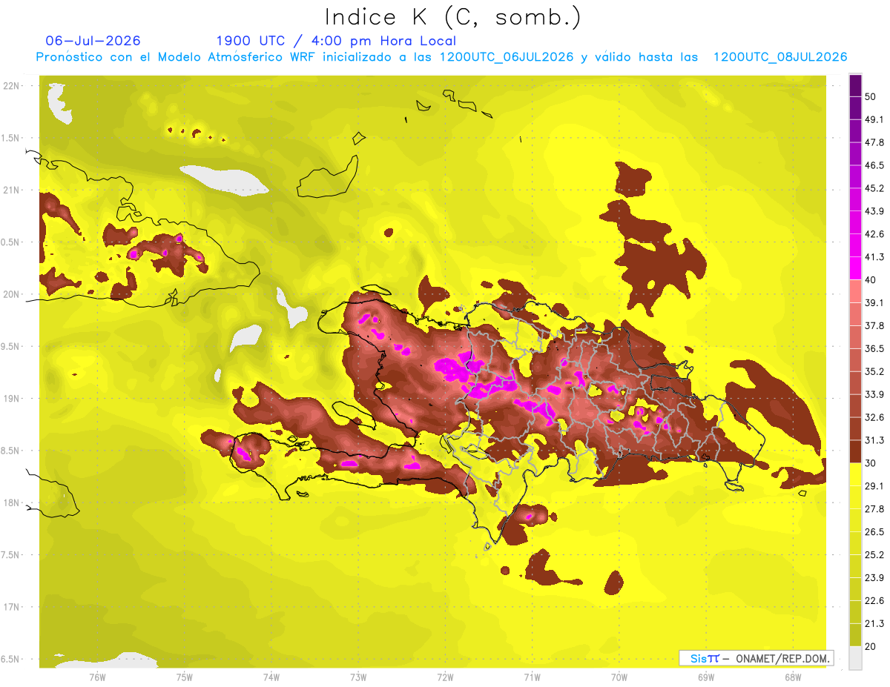Screen dimensions: 890x687
Task: Click the legend value "39.1"
Action: (x=874, y=302)
